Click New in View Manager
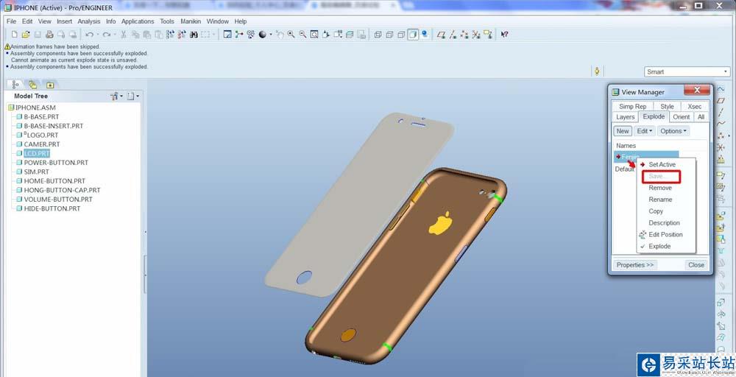This screenshot has height=377, width=736. (623, 131)
